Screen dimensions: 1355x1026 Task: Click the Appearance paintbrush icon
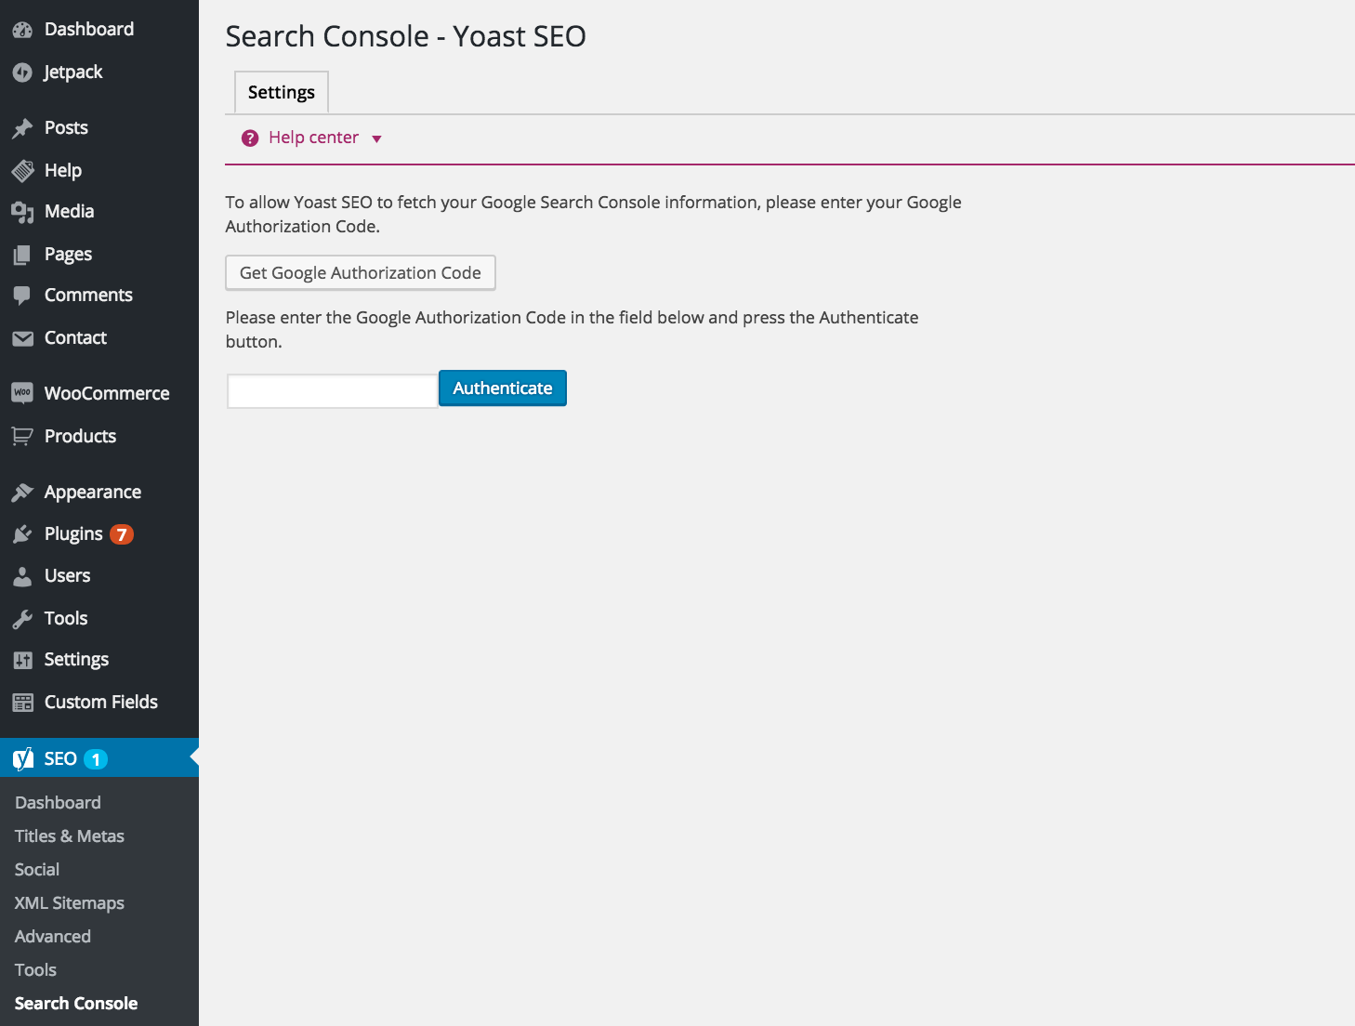[x=22, y=493]
